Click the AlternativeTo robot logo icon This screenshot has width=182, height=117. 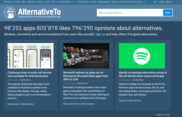(10, 12)
